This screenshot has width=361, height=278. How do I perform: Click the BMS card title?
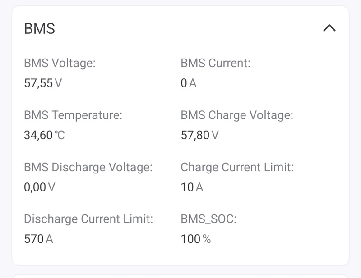point(39,28)
